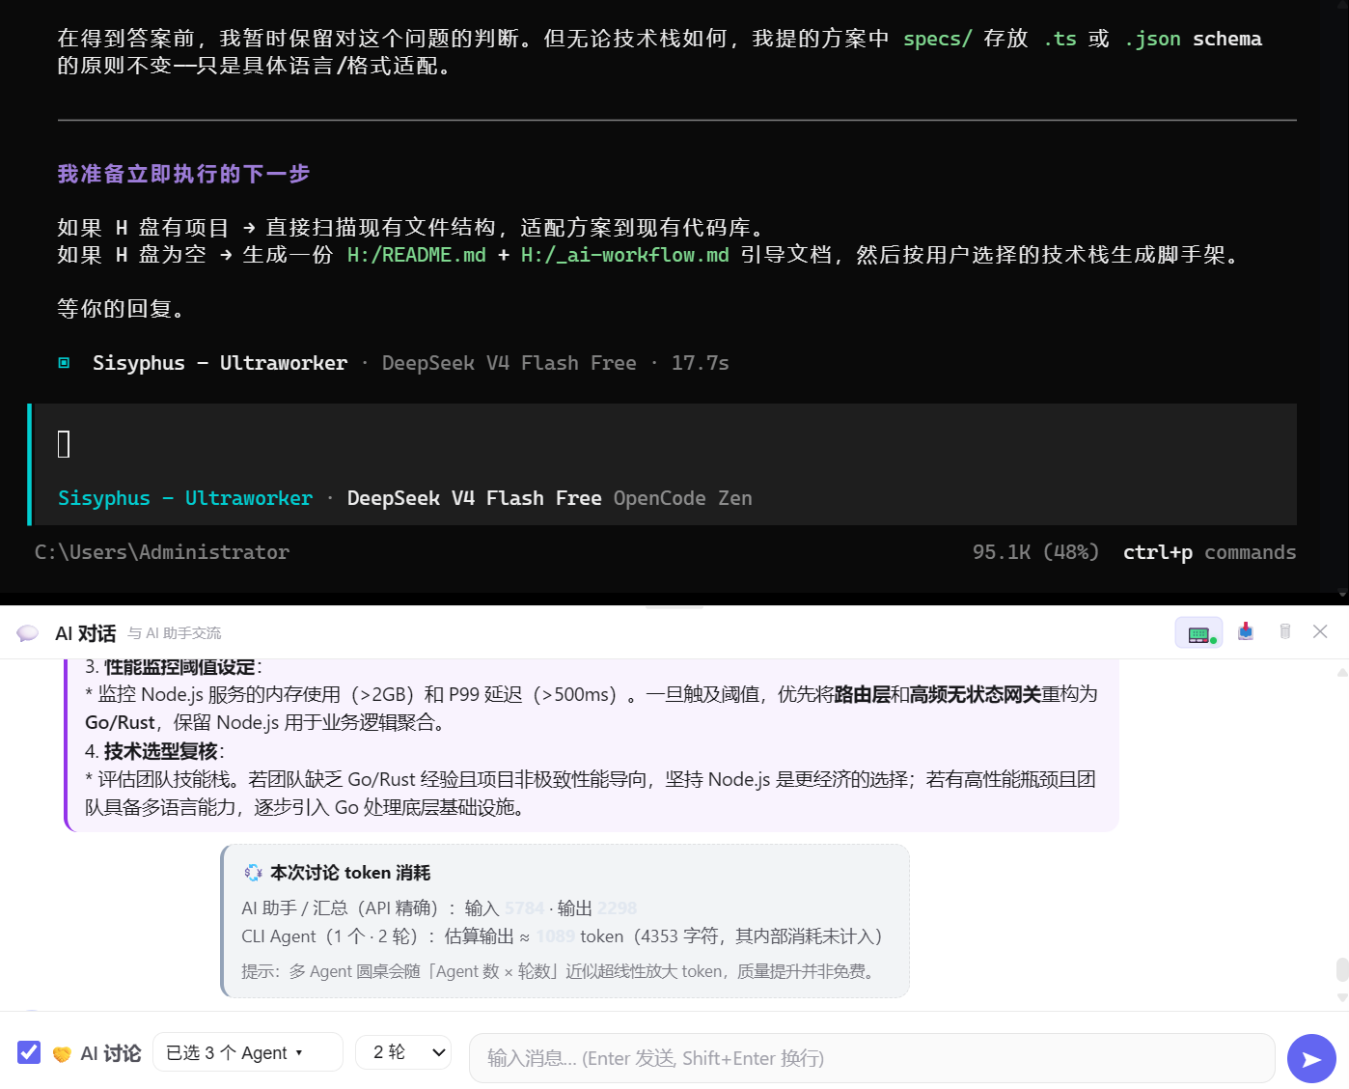The height and width of the screenshot is (1089, 1349).
Task: Click the specs/ path in terminal text
Action: pyautogui.click(x=938, y=39)
